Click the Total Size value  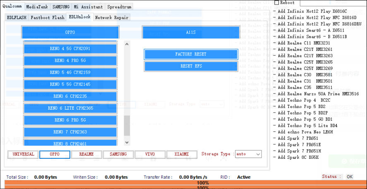point(46,177)
